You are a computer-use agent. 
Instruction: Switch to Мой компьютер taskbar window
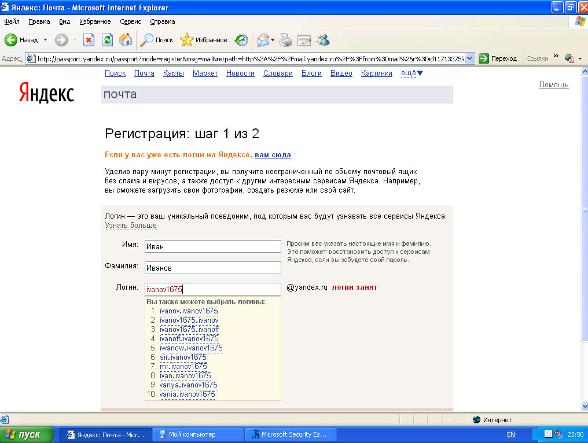(x=198, y=434)
